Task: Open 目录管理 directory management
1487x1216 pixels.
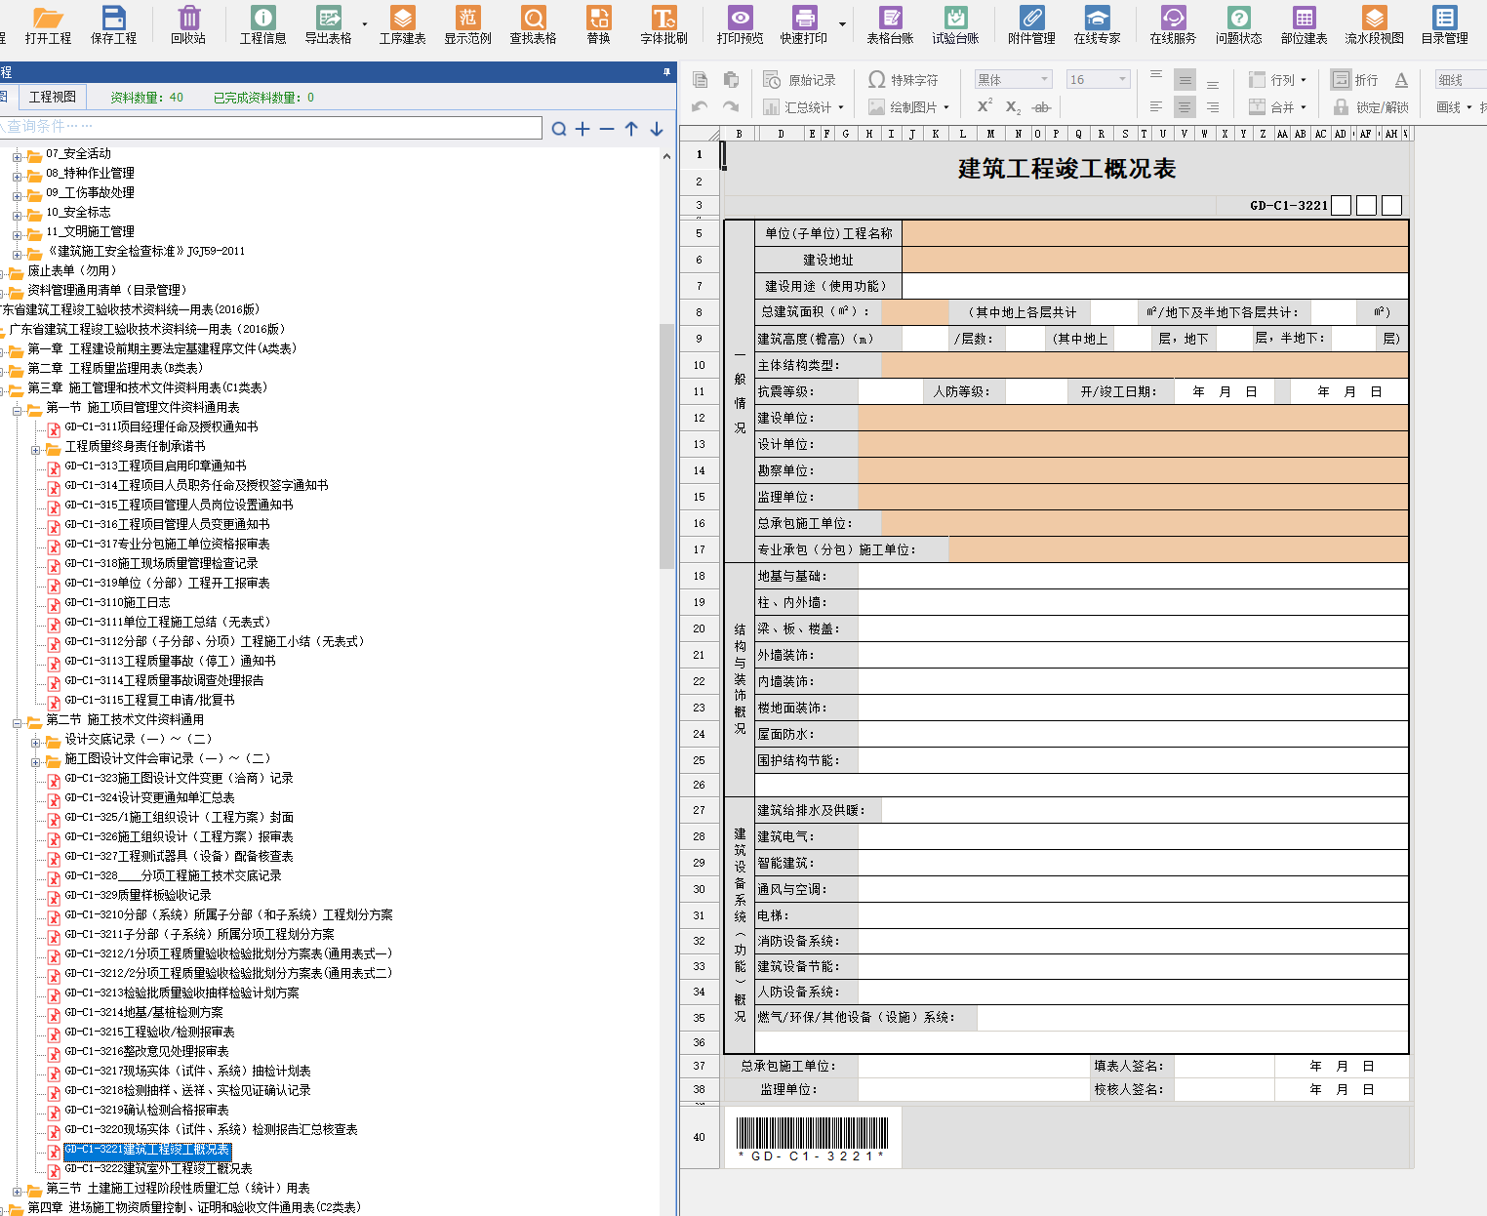Action: [1444, 24]
